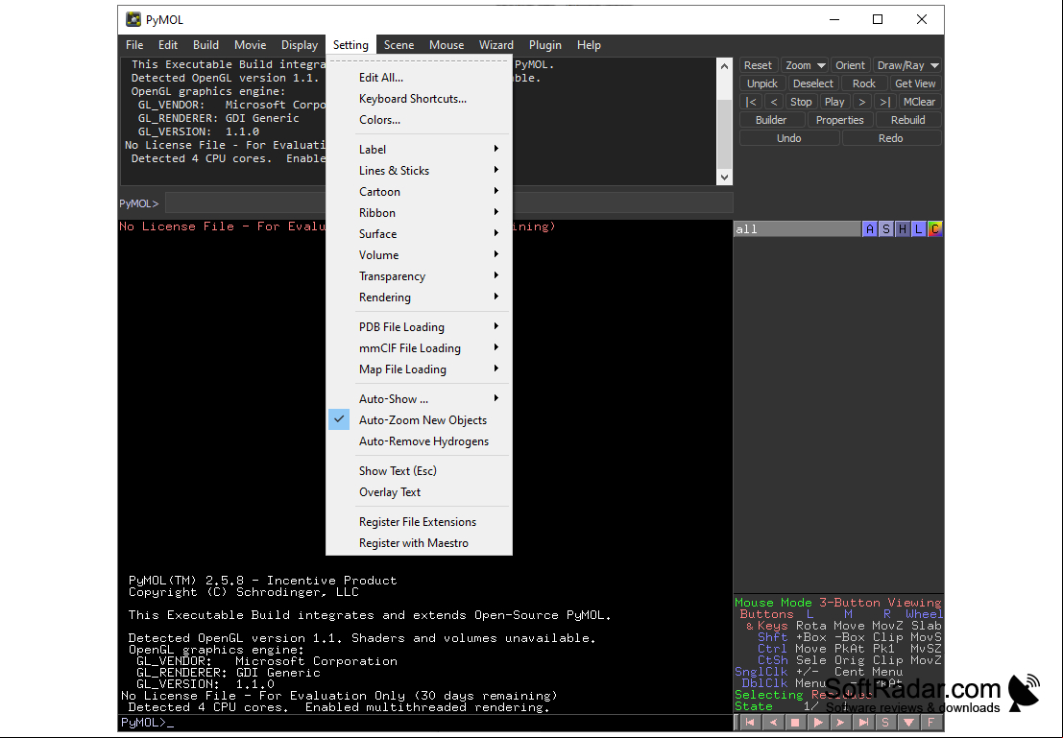Click the >| last-frame button beside MClear
1063x738 pixels.
pyautogui.click(x=884, y=102)
